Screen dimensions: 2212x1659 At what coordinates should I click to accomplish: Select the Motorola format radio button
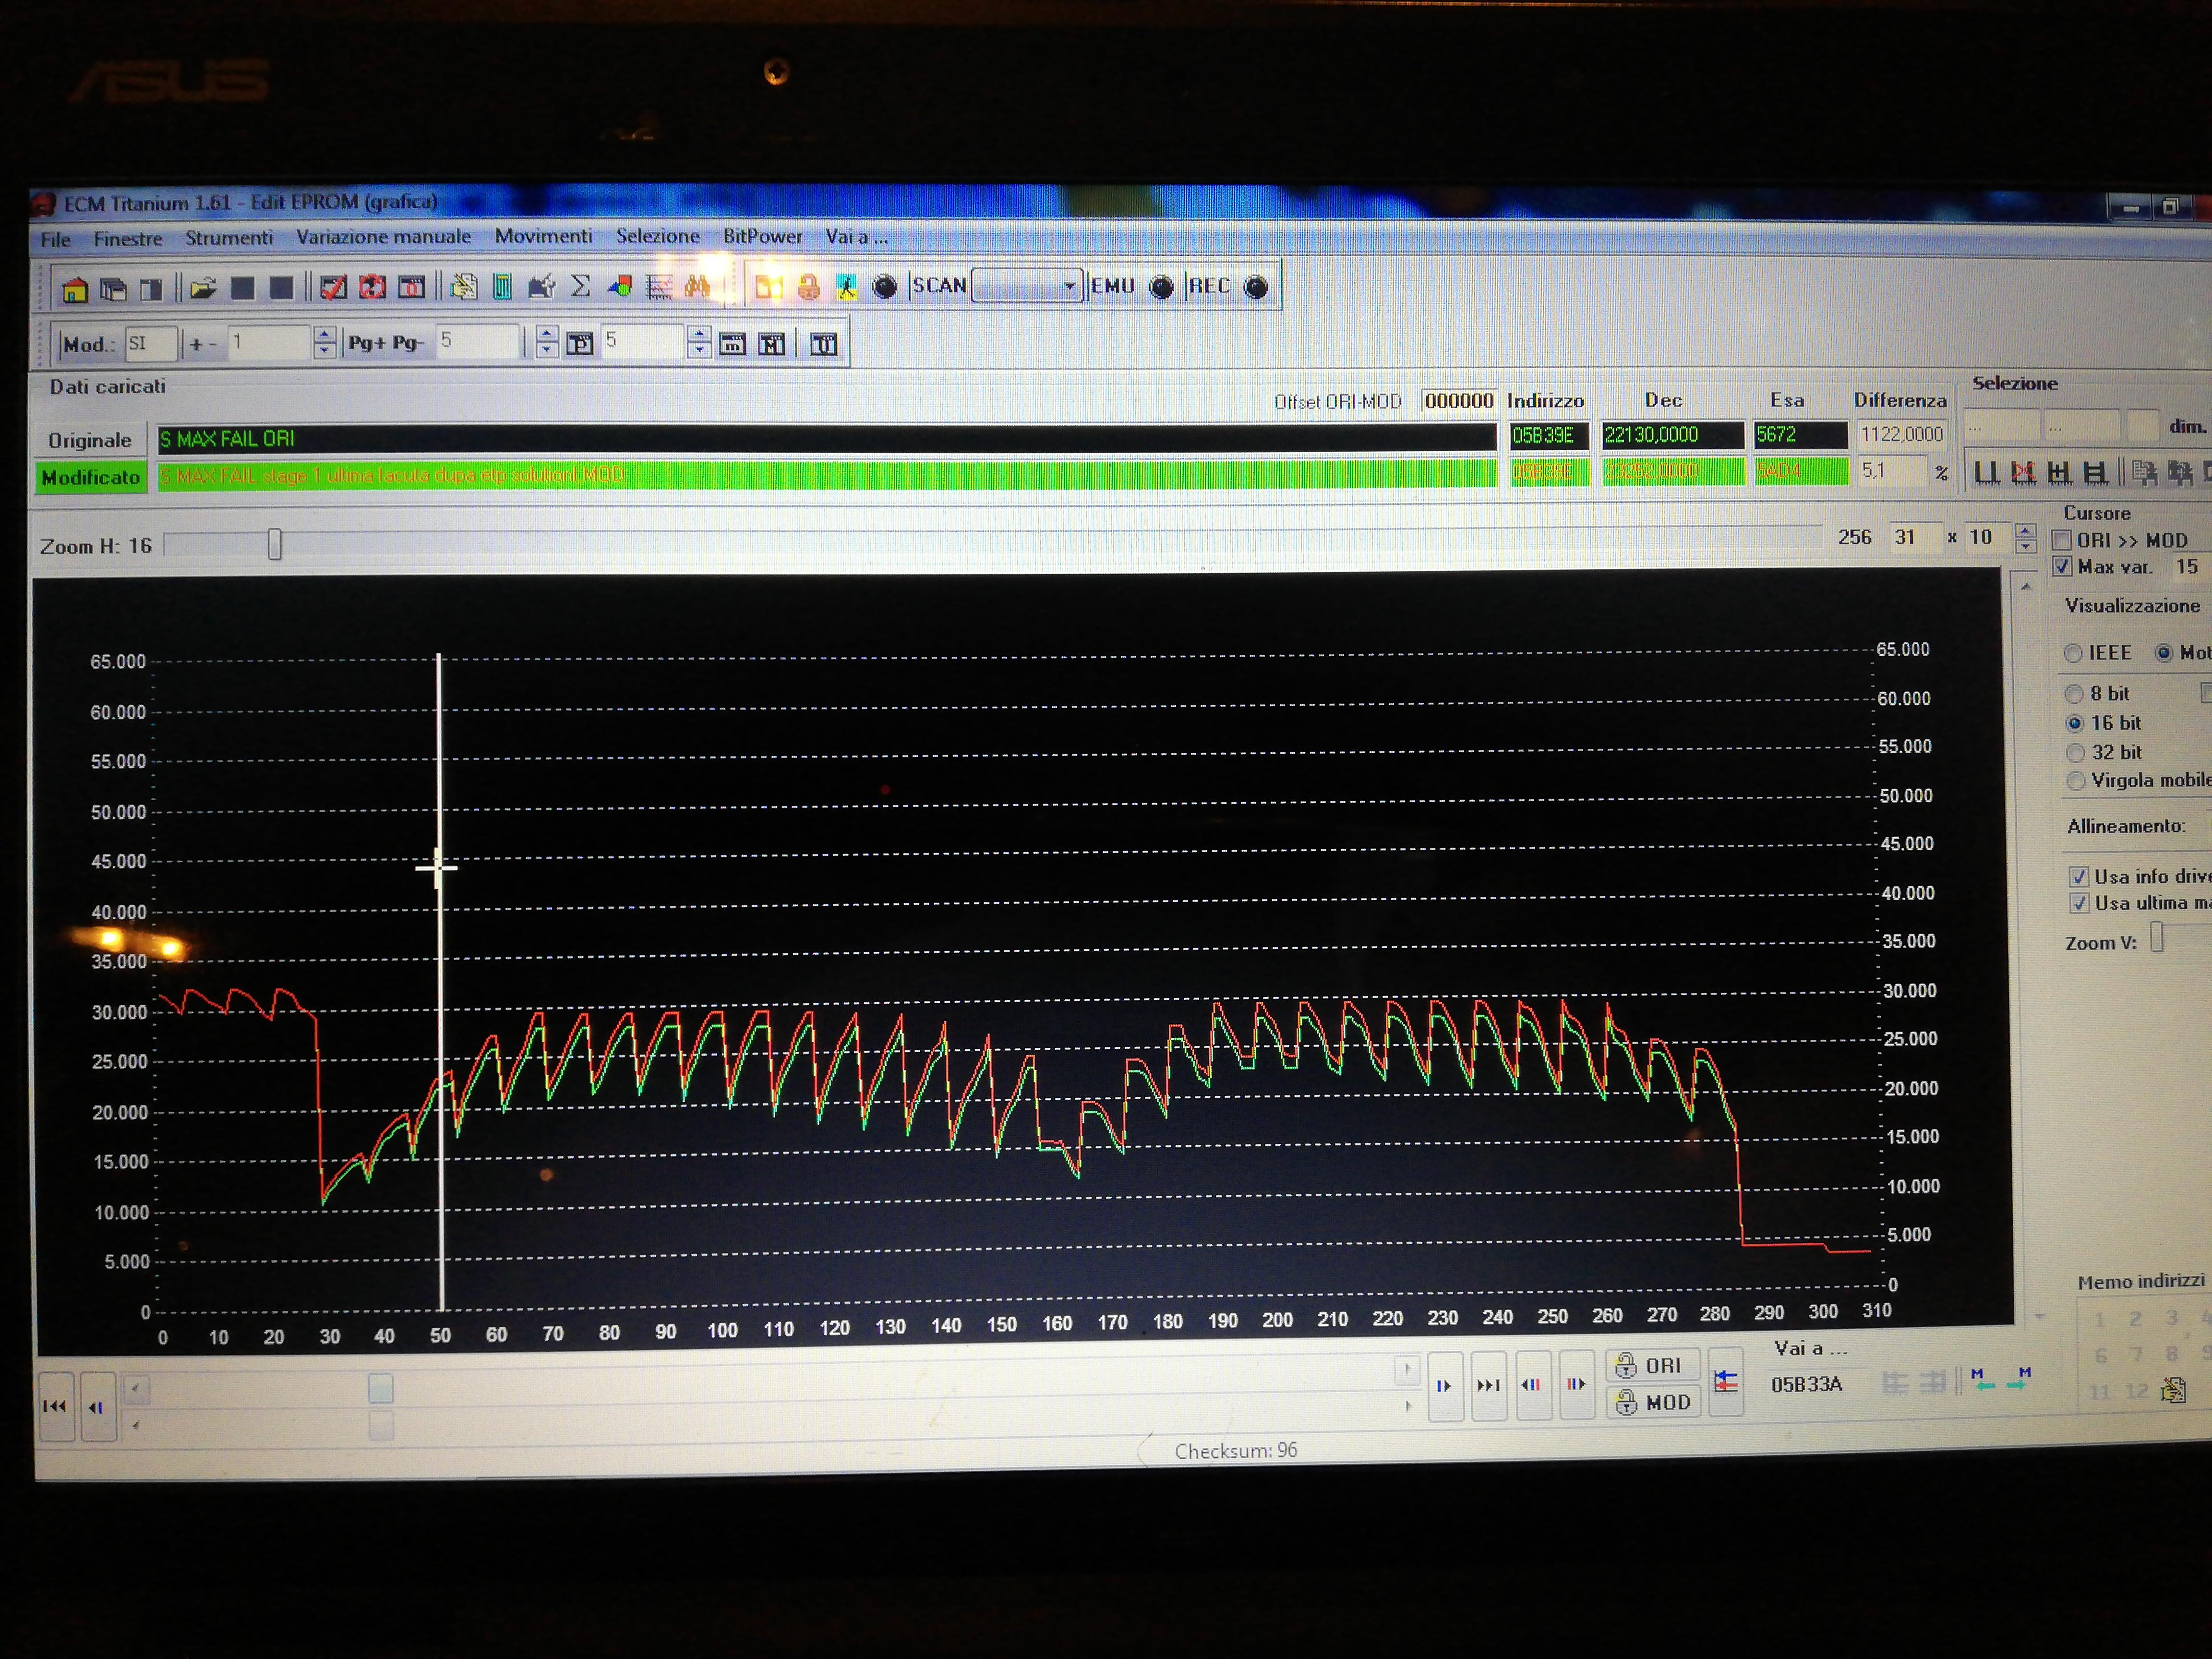click(x=2164, y=652)
